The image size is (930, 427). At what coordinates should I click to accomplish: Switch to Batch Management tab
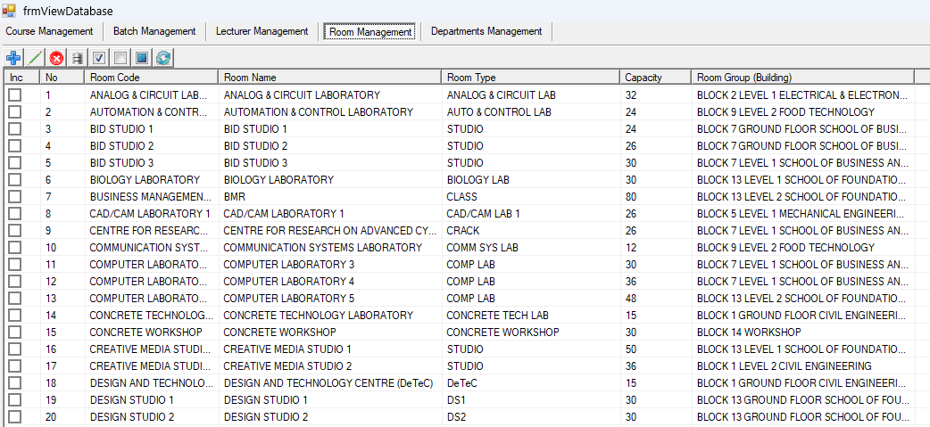coord(154,31)
